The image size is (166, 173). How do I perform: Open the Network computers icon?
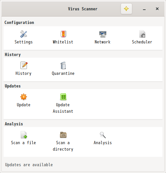point(103,34)
